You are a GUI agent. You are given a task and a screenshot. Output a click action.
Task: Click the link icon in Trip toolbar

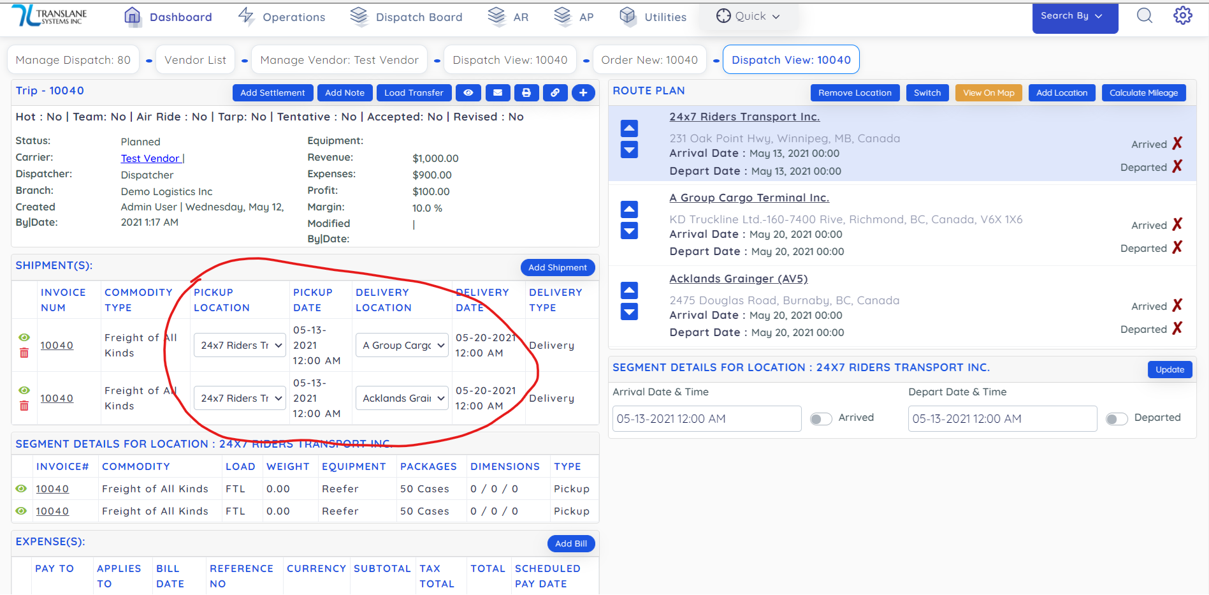tap(555, 93)
